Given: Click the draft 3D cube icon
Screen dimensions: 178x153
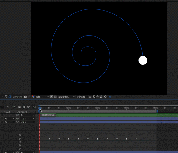Looking at the screenshot, I should point(14,107).
